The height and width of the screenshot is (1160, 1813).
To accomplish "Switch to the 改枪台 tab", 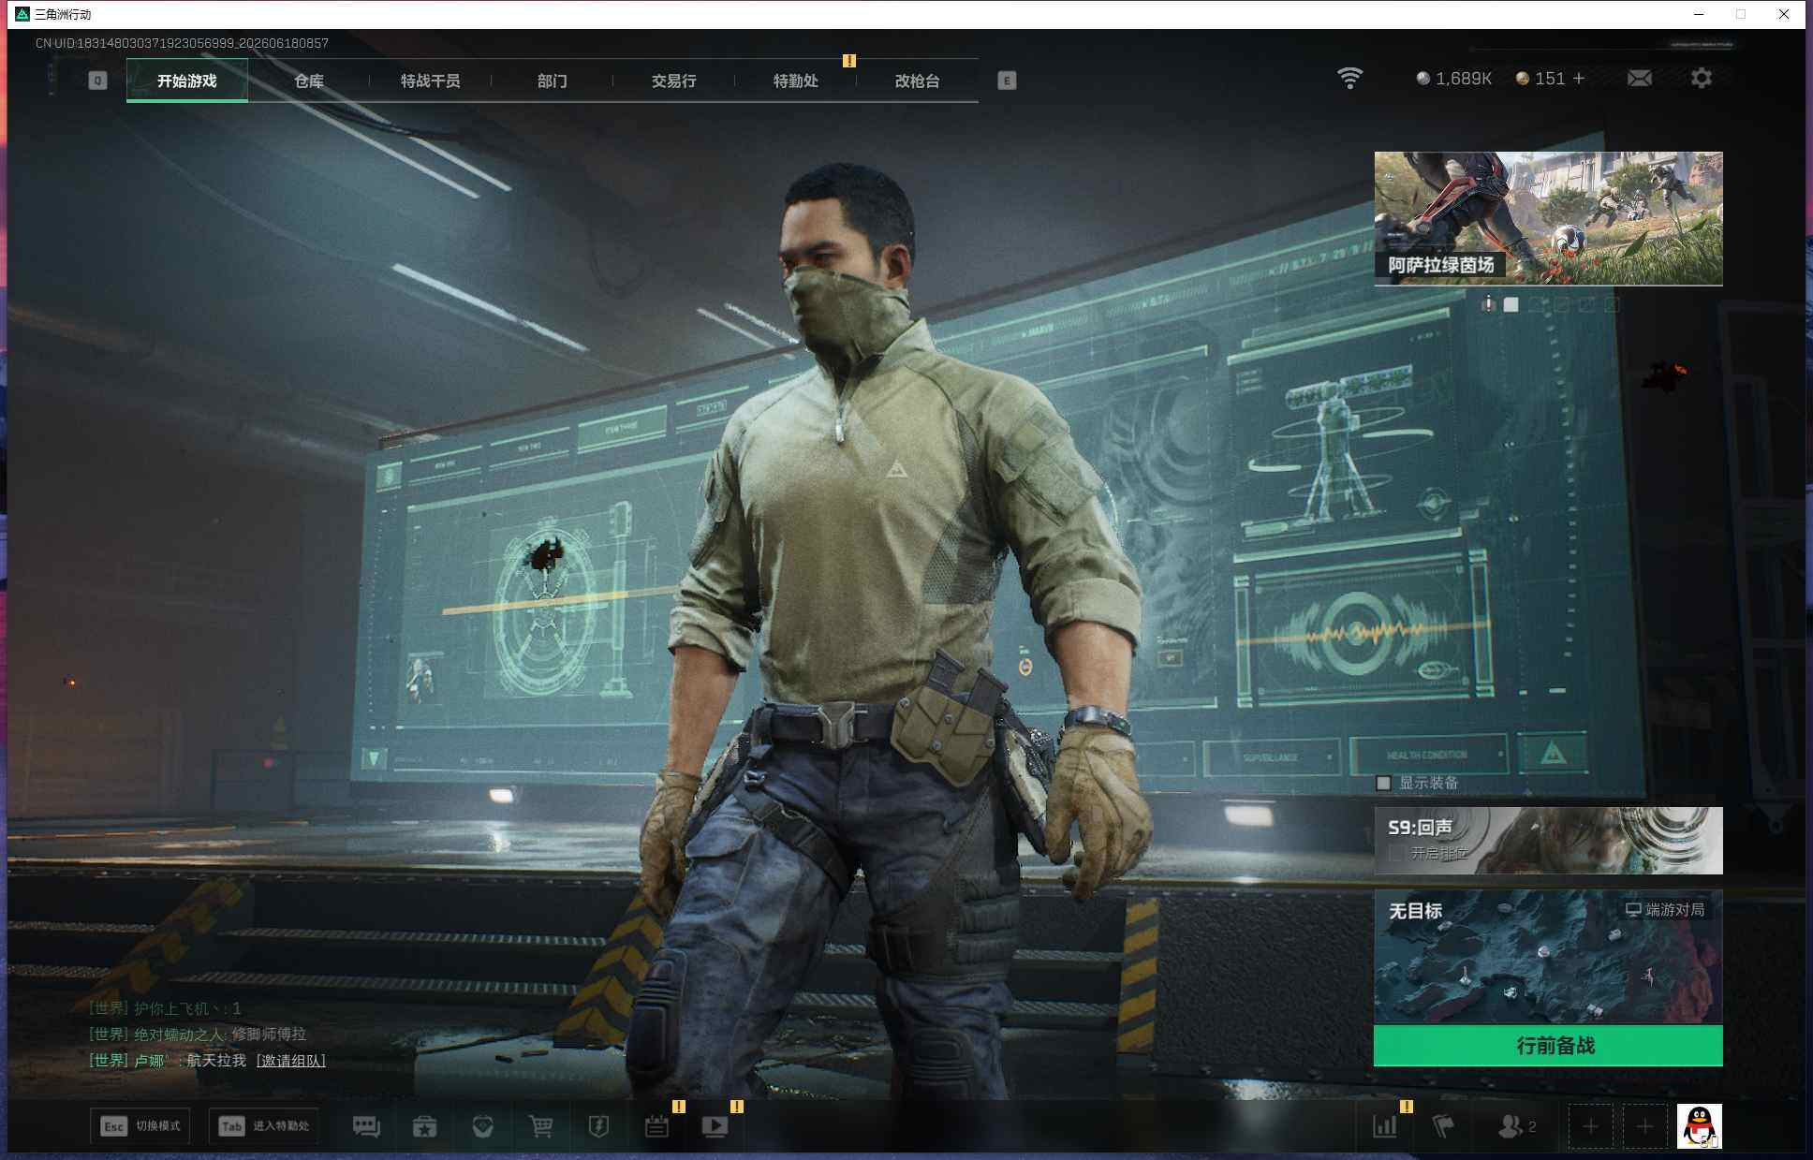I will pyautogui.click(x=918, y=81).
